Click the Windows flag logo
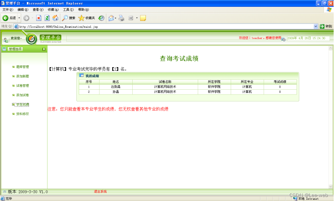Screen dimensions: 334x201 [x=329, y=10]
